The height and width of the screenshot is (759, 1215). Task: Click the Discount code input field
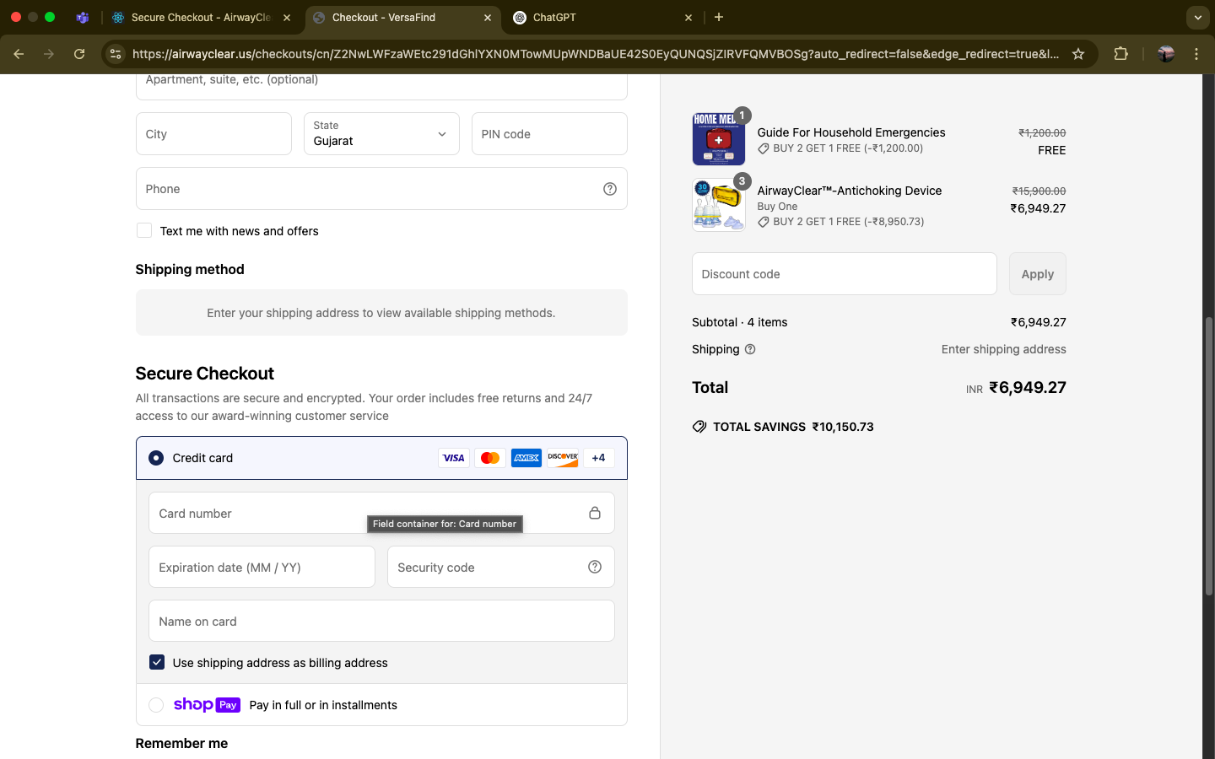tap(844, 274)
